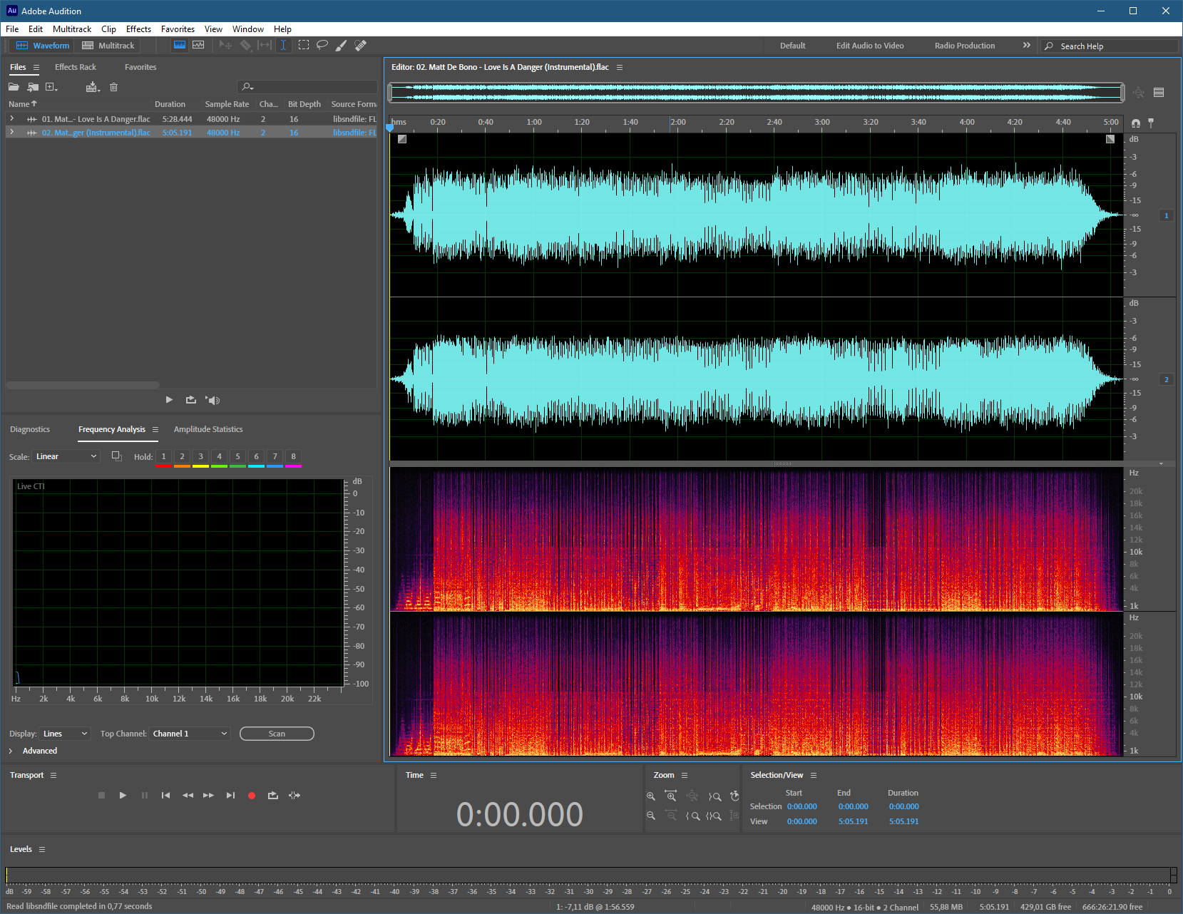Image resolution: width=1183 pixels, height=914 pixels.
Task: Click the Import File icon
Action: 33,87
